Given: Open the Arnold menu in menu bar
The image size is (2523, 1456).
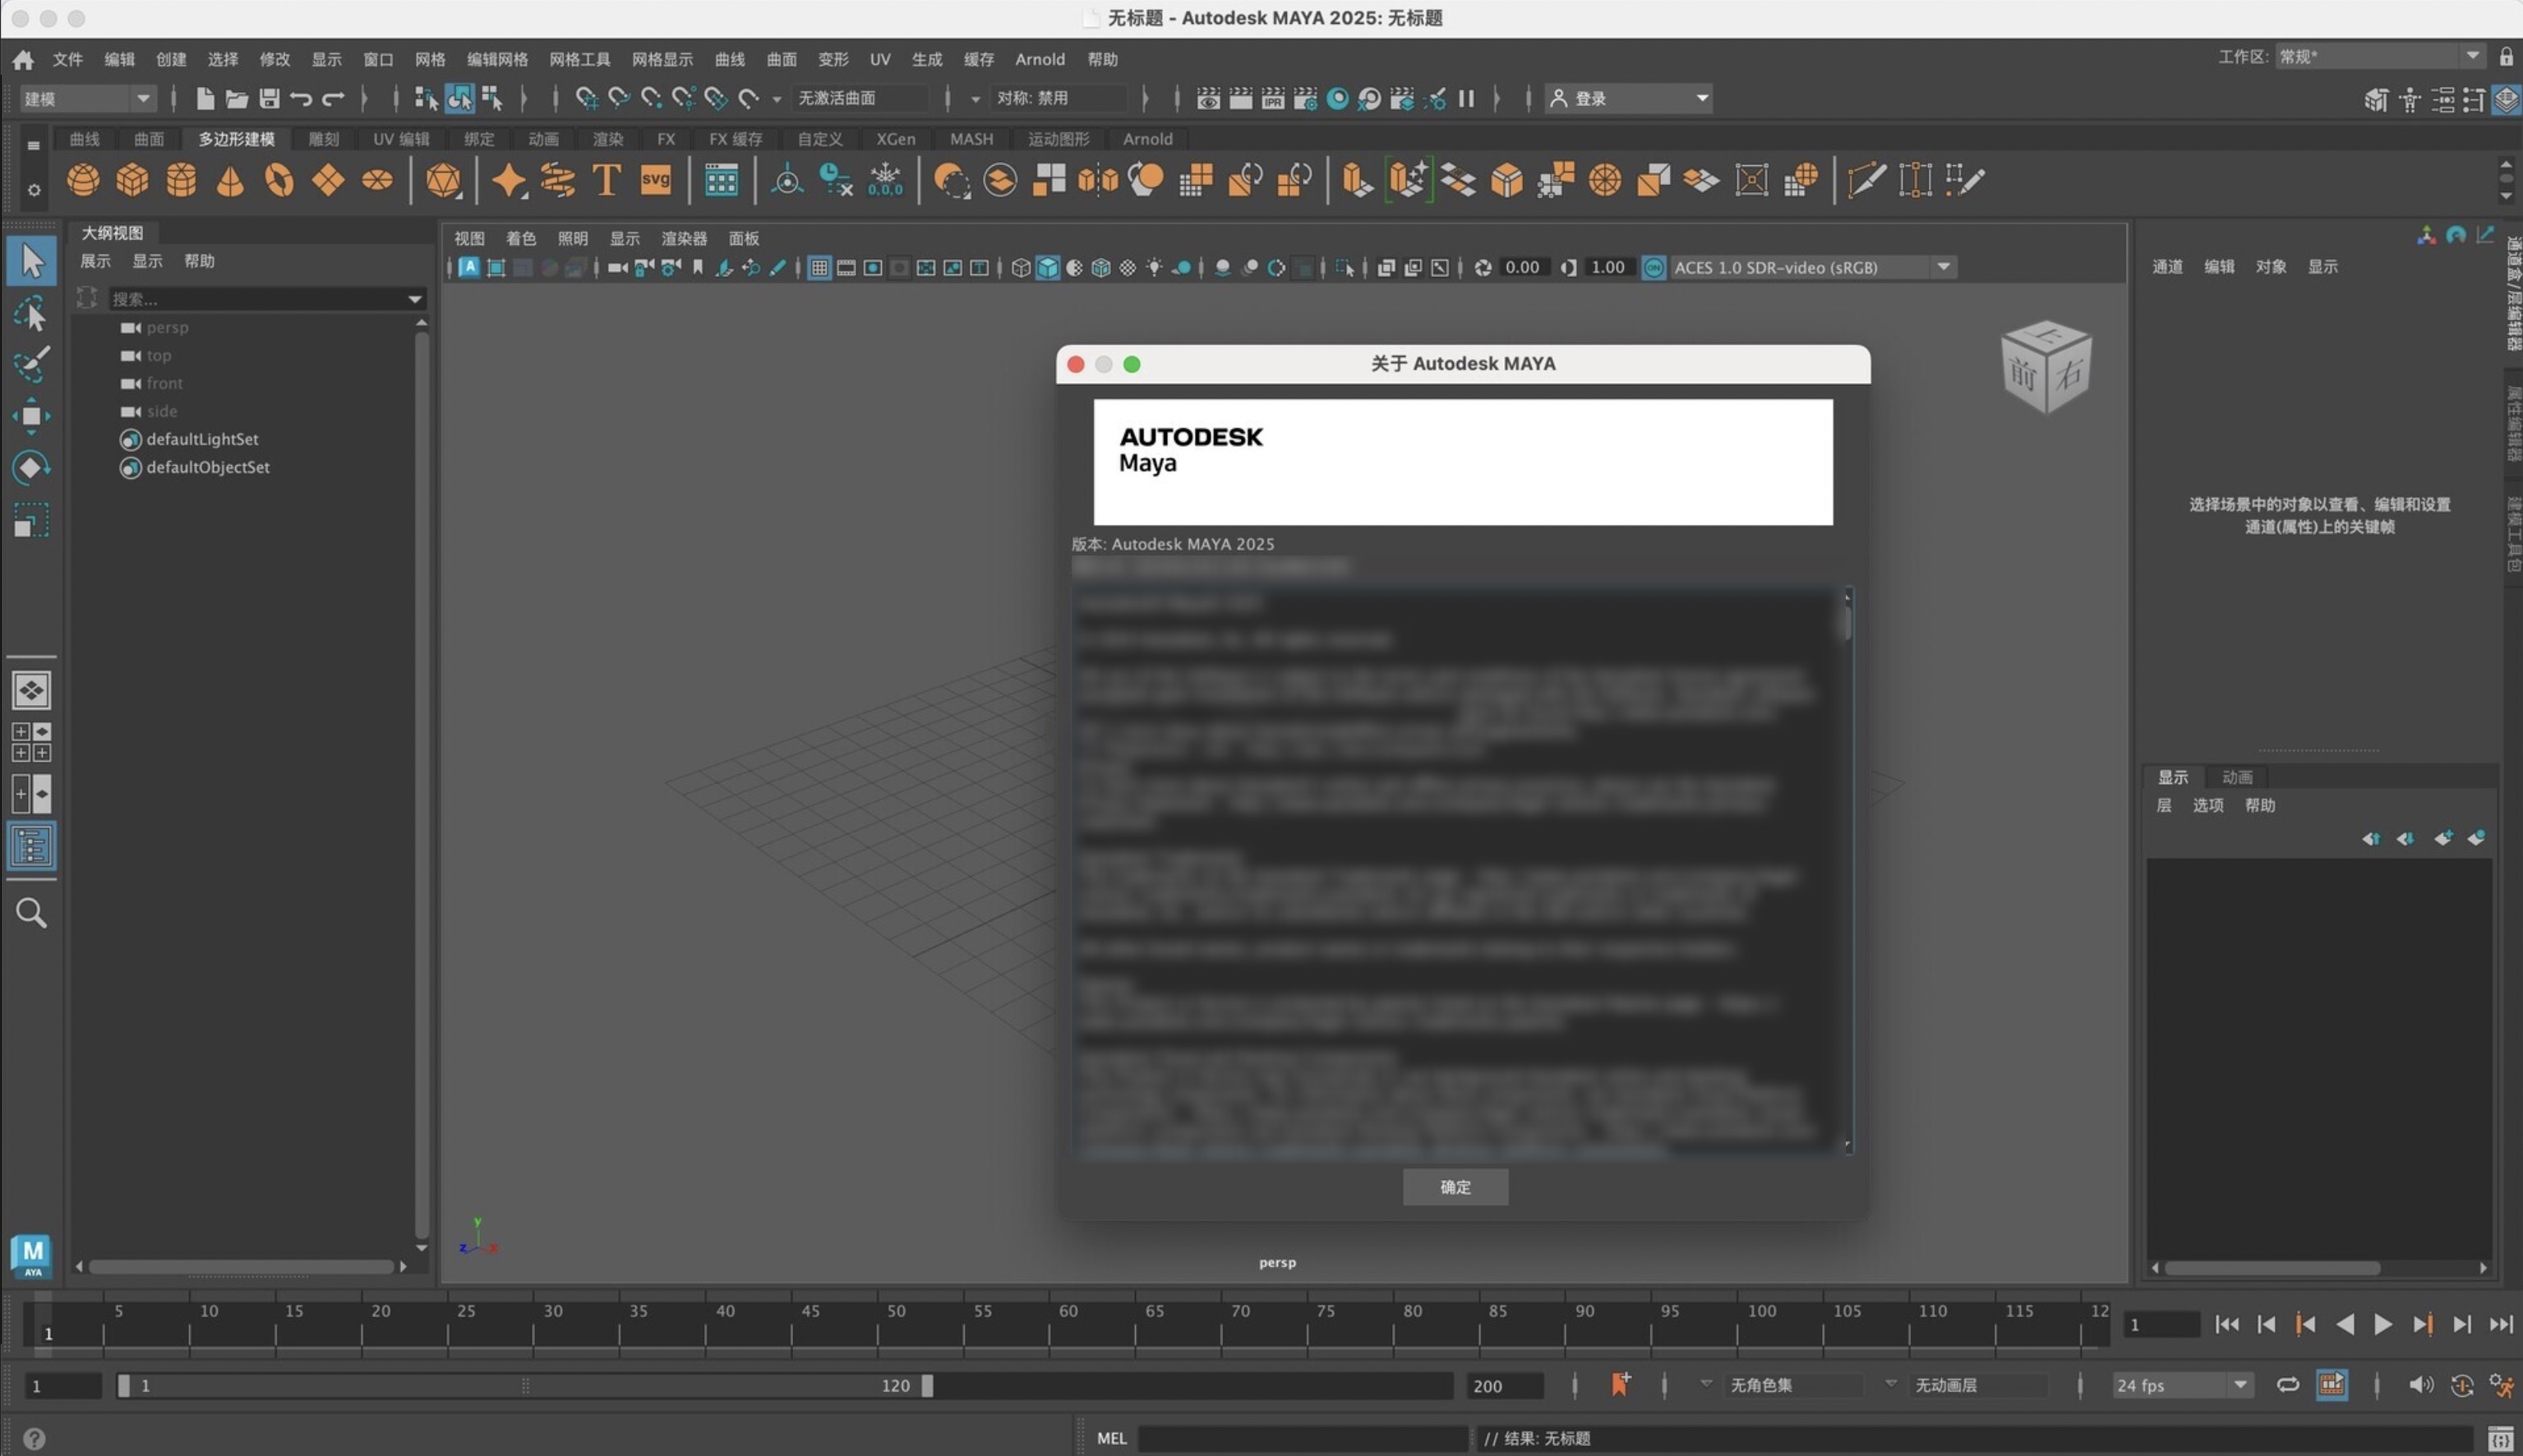Looking at the screenshot, I should click(1039, 60).
